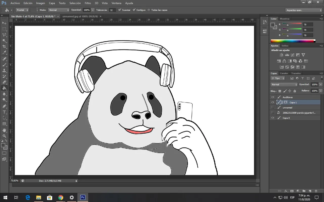This screenshot has height=202, width=324.
Task: Select the Healing Brush tool
Action: coord(4,59)
